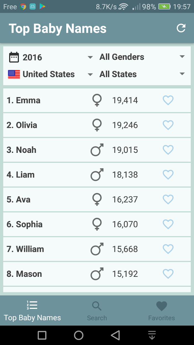Tap the name Olivia in the list
The width and height of the screenshot is (194, 345).
(26, 125)
